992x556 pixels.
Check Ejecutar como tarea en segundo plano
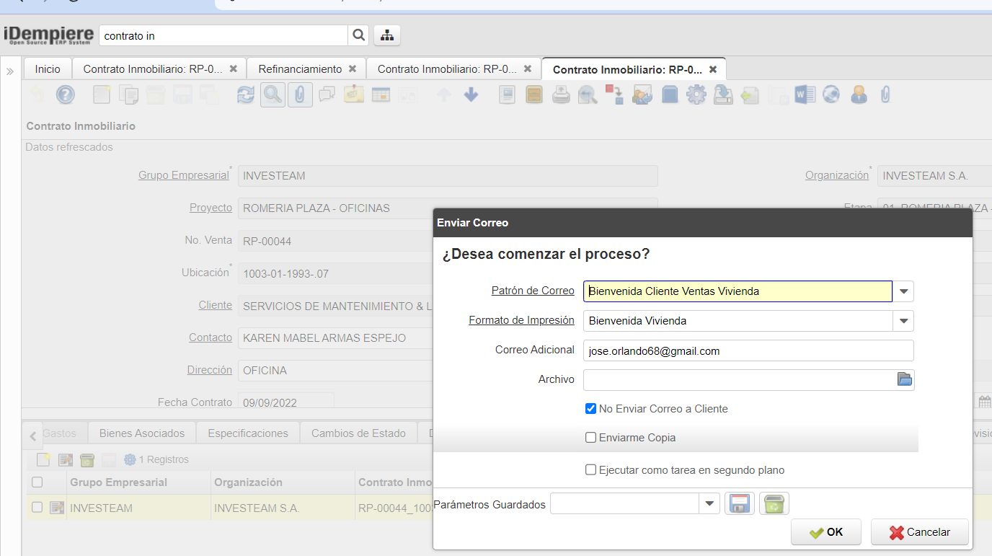point(590,470)
